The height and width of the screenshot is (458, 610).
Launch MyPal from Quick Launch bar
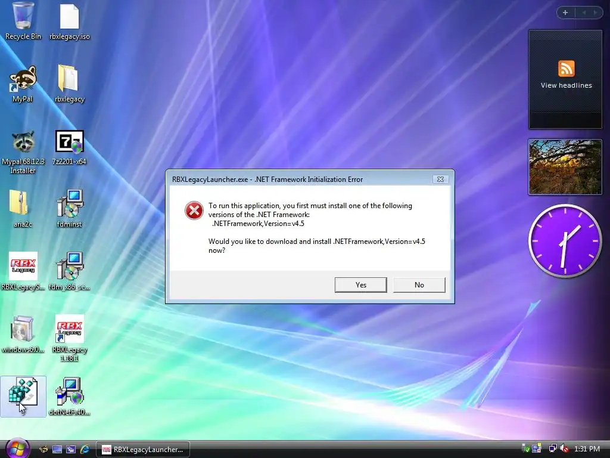point(44,450)
